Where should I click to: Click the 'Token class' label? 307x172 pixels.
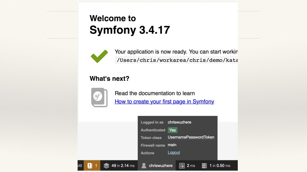pyautogui.click(x=151, y=138)
